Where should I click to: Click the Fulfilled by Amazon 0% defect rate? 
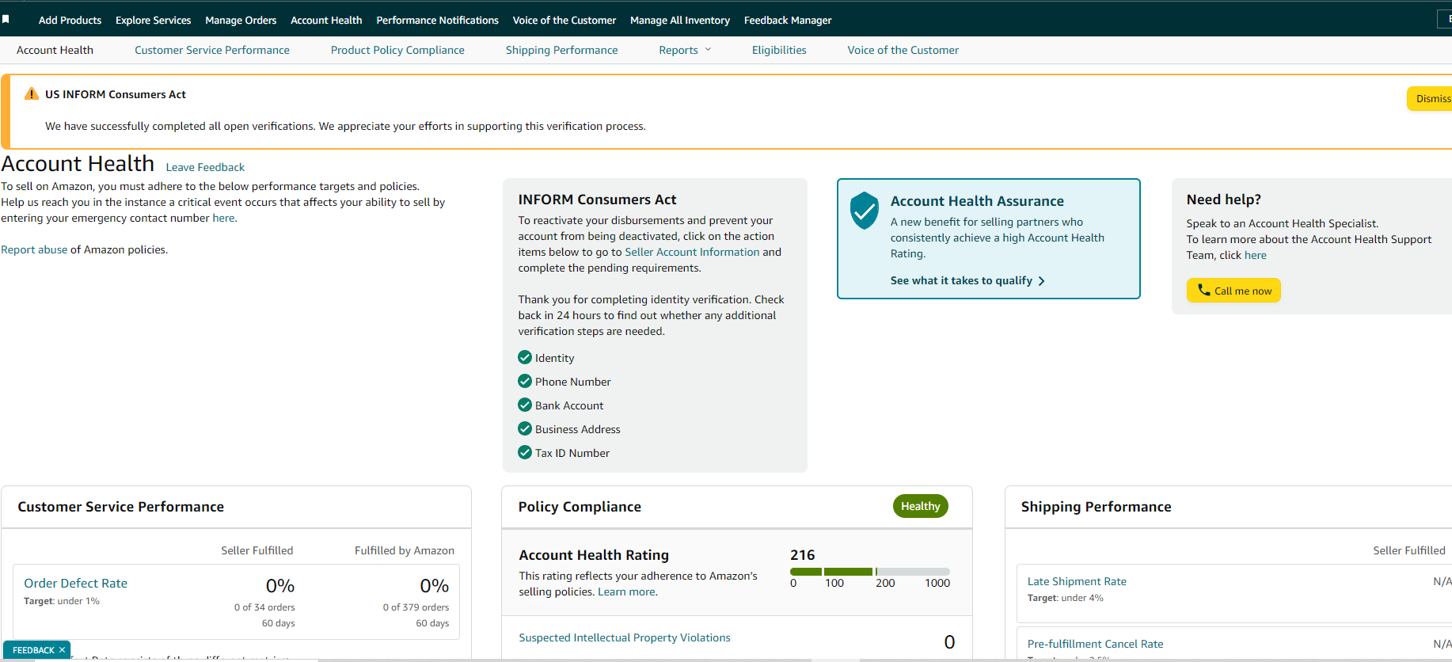coord(435,586)
